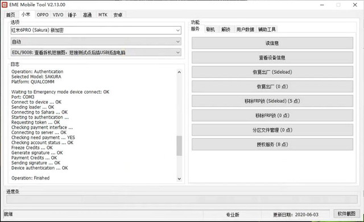
Task: Switch to the OPPO tab
Action: click(43, 15)
